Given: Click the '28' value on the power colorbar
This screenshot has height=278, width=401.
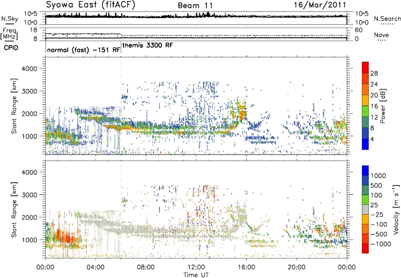Looking at the screenshot, I should click(374, 73).
